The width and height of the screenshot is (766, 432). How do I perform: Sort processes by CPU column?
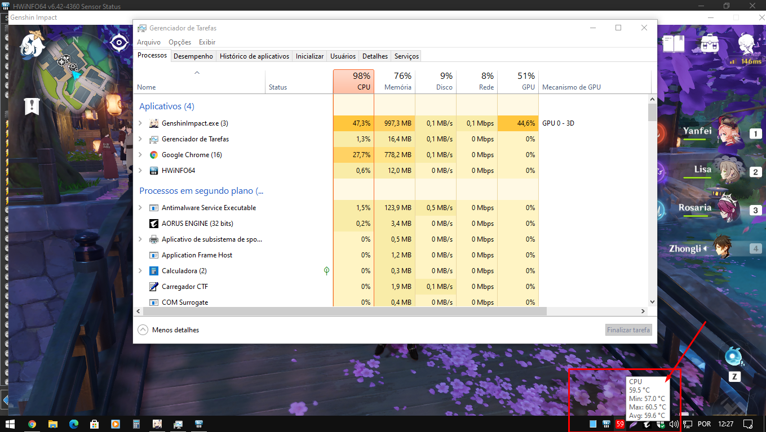[x=353, y=81]
